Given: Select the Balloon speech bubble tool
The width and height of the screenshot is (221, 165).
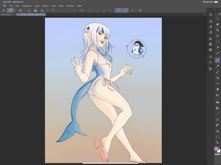Looking at the screenshot, I should point(217,137).
